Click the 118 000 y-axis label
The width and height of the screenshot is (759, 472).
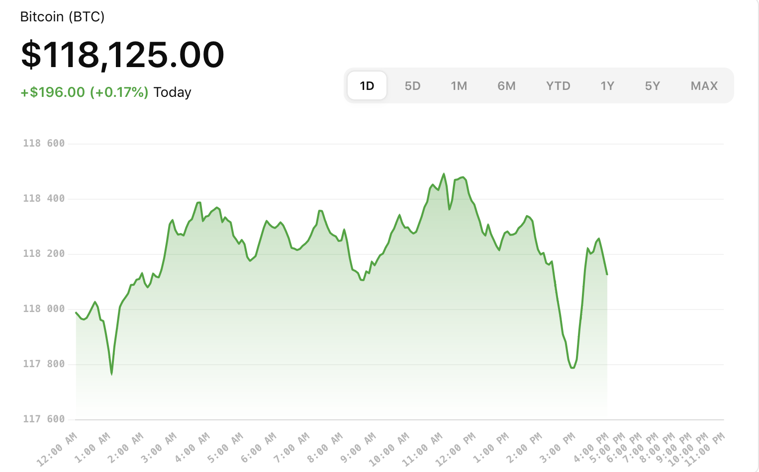pyautogui.click(x=44, y=309)
